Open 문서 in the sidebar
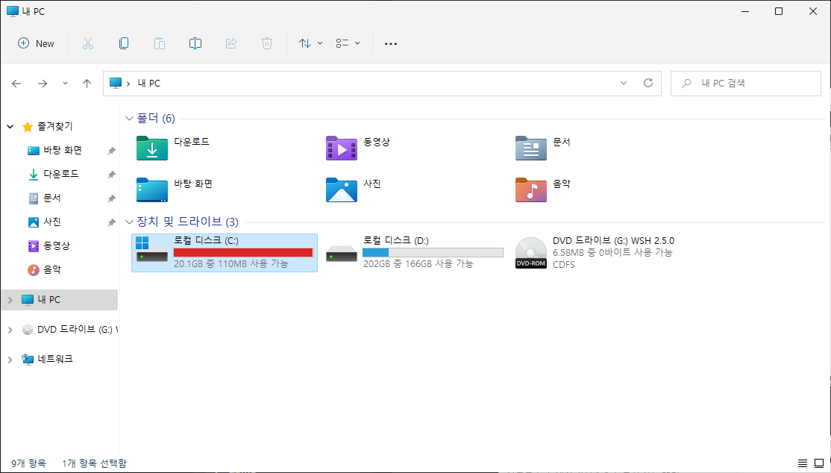The height and width of the screenshot is (473, 831). pos(52,198)
